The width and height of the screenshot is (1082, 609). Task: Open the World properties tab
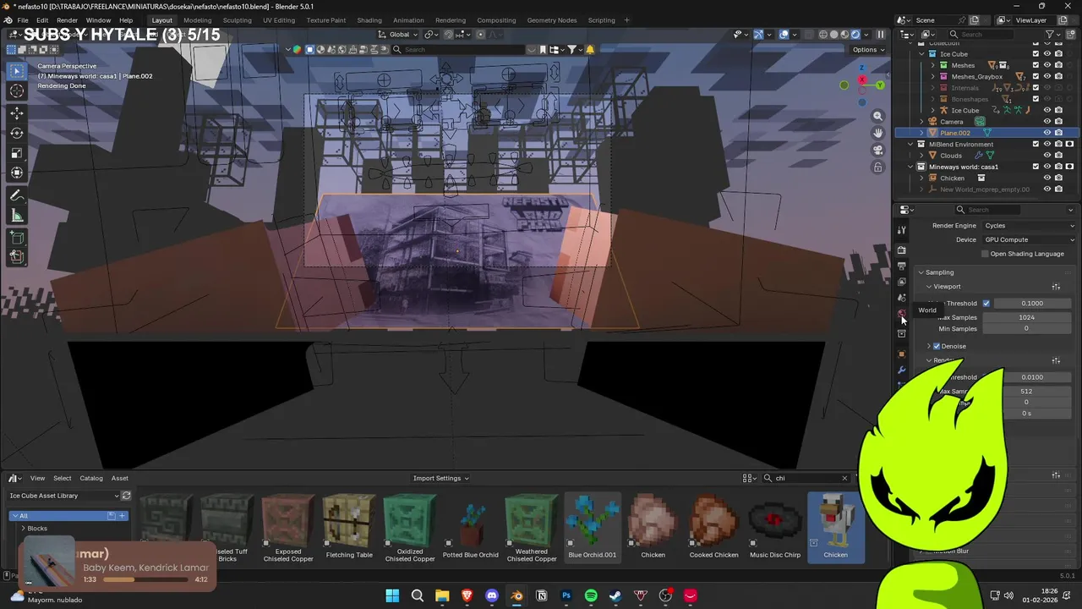[x=902, y=314]
